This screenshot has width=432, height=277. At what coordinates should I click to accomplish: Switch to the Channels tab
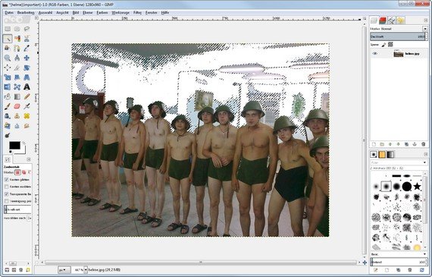pos(383,20)
